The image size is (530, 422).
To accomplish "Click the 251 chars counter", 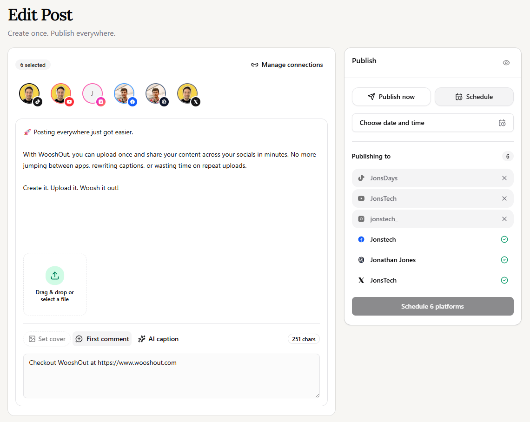I will [304, 339].
